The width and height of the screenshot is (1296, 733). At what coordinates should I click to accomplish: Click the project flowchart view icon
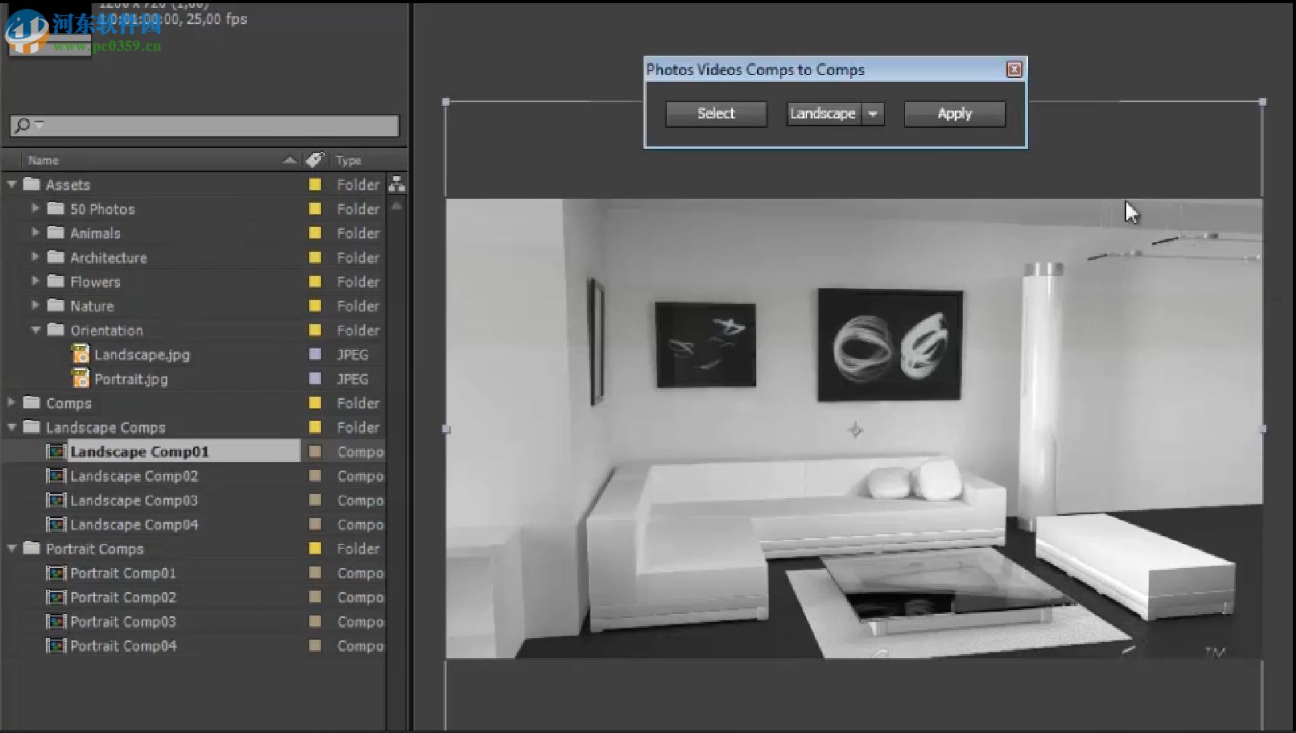(397, 184)
